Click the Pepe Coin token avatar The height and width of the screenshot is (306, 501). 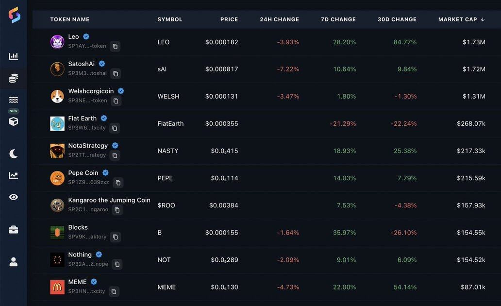(x=57, y=178)
